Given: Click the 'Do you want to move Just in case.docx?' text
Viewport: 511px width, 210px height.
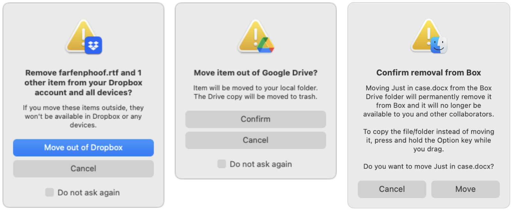Looking at the screenshot, I should click(x=429, y=167).
